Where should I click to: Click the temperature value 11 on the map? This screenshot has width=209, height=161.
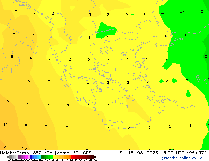tap(5, 124)
